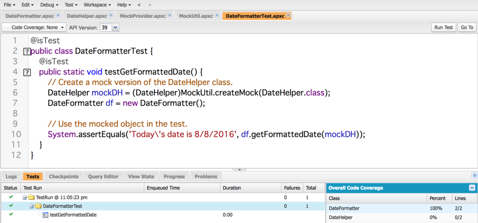Go forward with the > arrow
The width and height of the screenshot is (478, 223).
coord(149,5)
